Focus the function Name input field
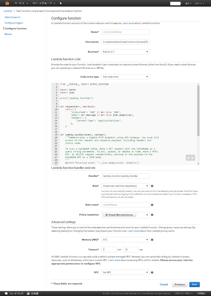The width and height of the screenshot is (211, 296). [x=125, y=32]
